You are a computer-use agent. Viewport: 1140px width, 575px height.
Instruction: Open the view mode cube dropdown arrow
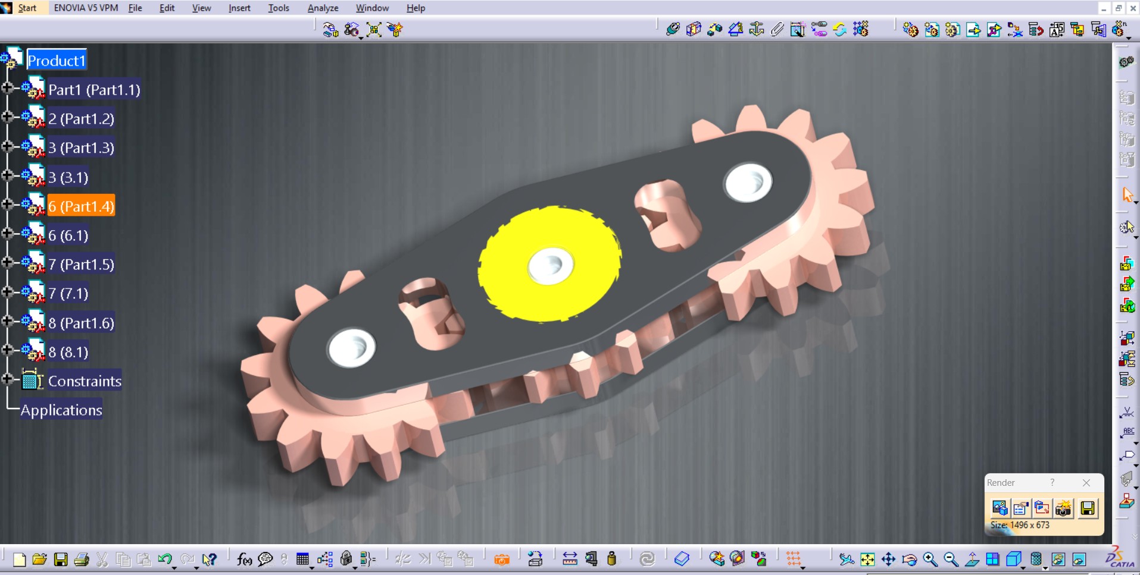pos(1024,568)
